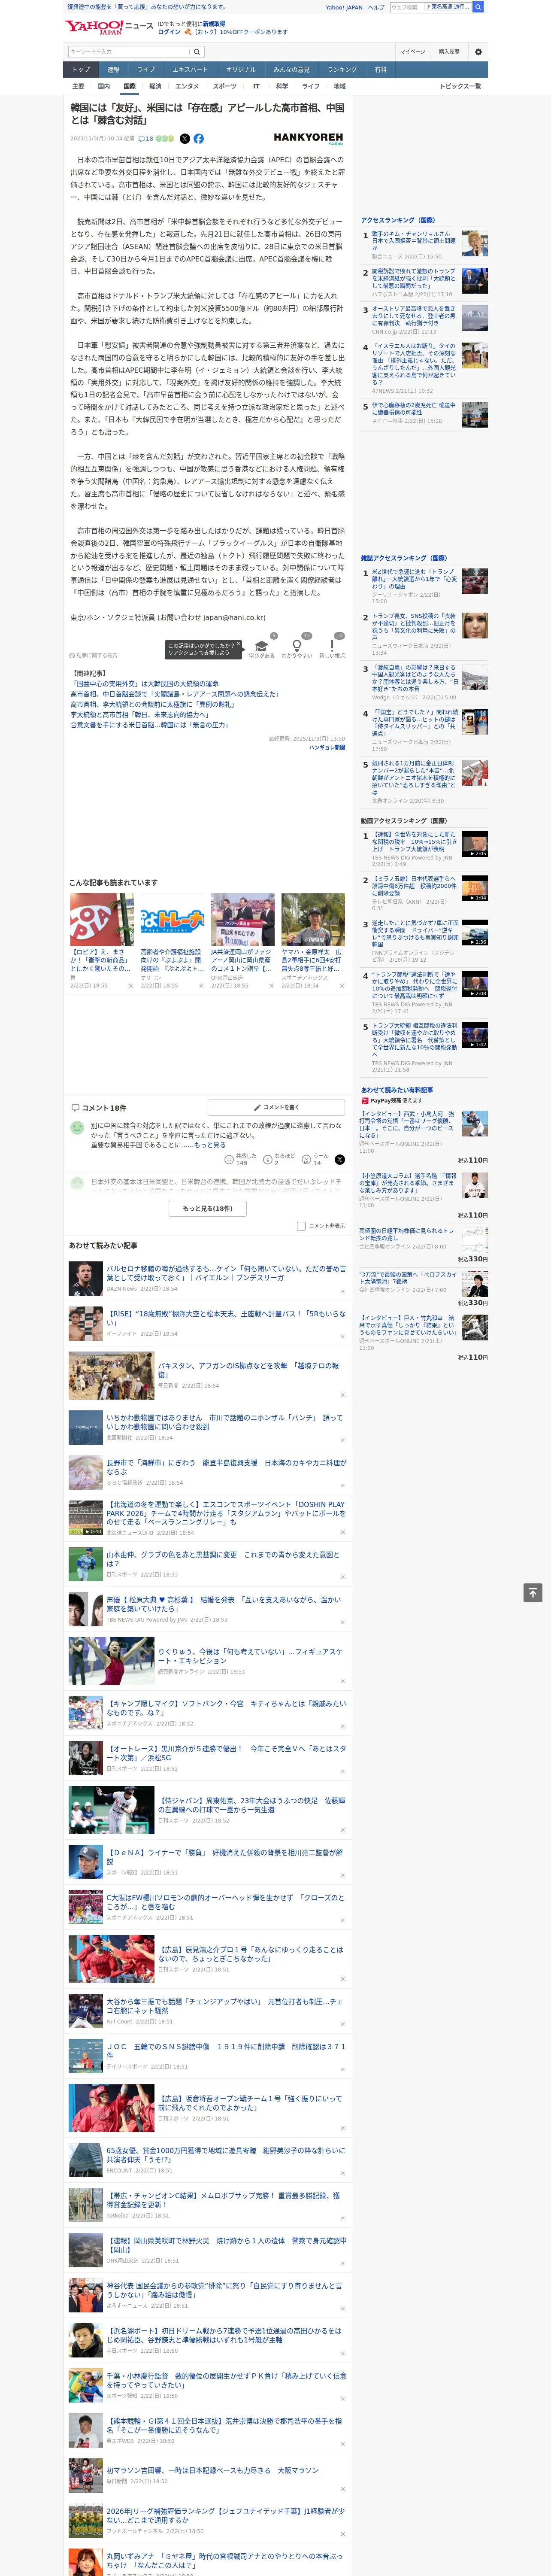Click the ログイン link in header
Viewport: 551px width, 2576px height.
tap(169, 32)
